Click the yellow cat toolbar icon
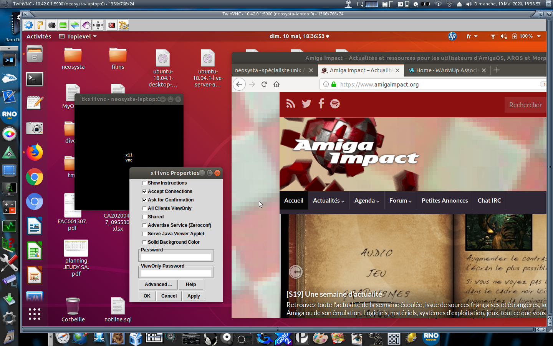Screen dimensions: 553x346 point(123,25)
